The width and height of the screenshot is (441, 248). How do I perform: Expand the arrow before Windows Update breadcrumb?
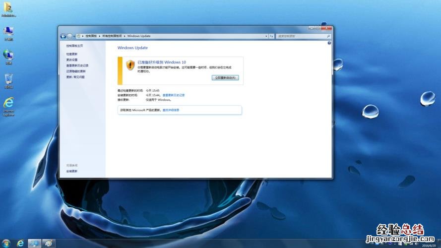[x=125, y=36]
